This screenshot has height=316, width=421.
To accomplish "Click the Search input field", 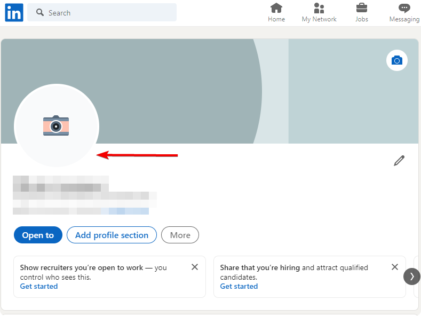I will pyautogui.click(x=107, y=13).
